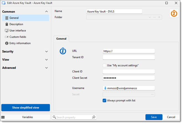Click the search button right of Search property

[x=94, y=117]
